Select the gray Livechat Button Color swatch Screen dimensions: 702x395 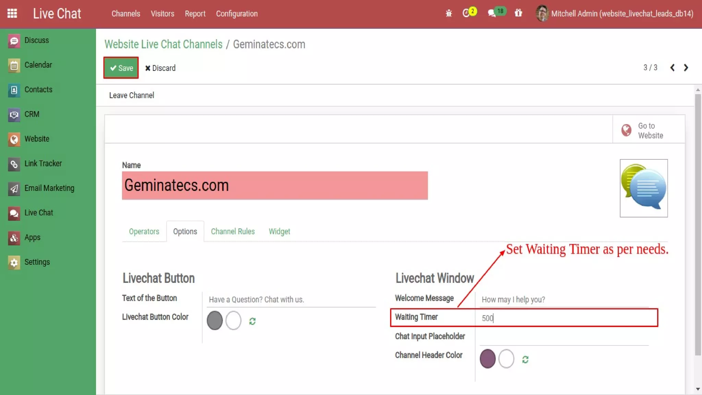point(215,321)
